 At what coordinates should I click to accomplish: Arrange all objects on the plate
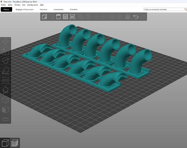click(65, 17)
